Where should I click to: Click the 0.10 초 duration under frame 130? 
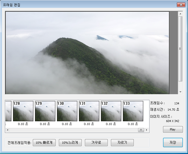click(67, 124)
